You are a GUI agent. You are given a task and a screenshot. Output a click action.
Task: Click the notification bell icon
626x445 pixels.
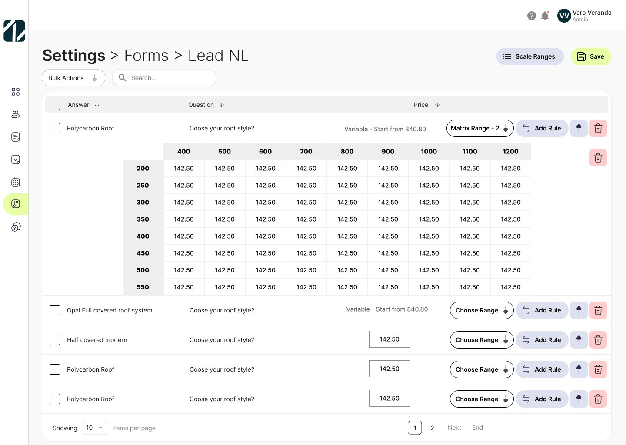(545, 16)
